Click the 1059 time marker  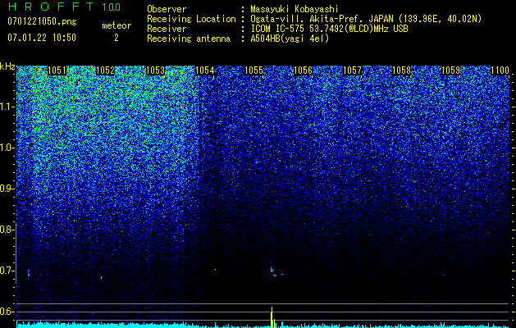coord(450,71)
